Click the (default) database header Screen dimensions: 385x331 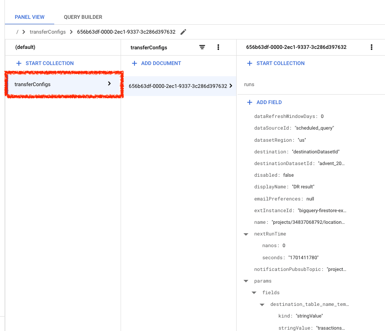tap(25, 47)
